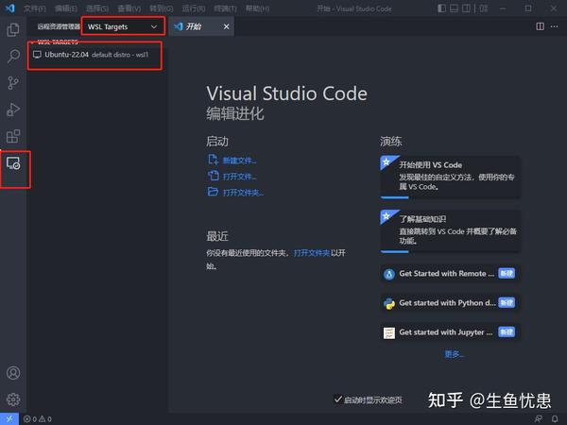
Task: Select the Remote Explorer icon in the activity bar
Action: (13, 163)
